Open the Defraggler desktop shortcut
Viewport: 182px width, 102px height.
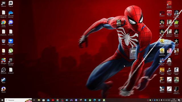[x=3, y=61]
